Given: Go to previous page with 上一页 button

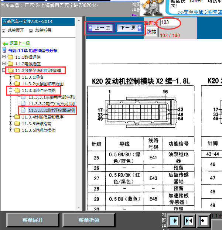Looking at the screenshot, I should [100, 28].
